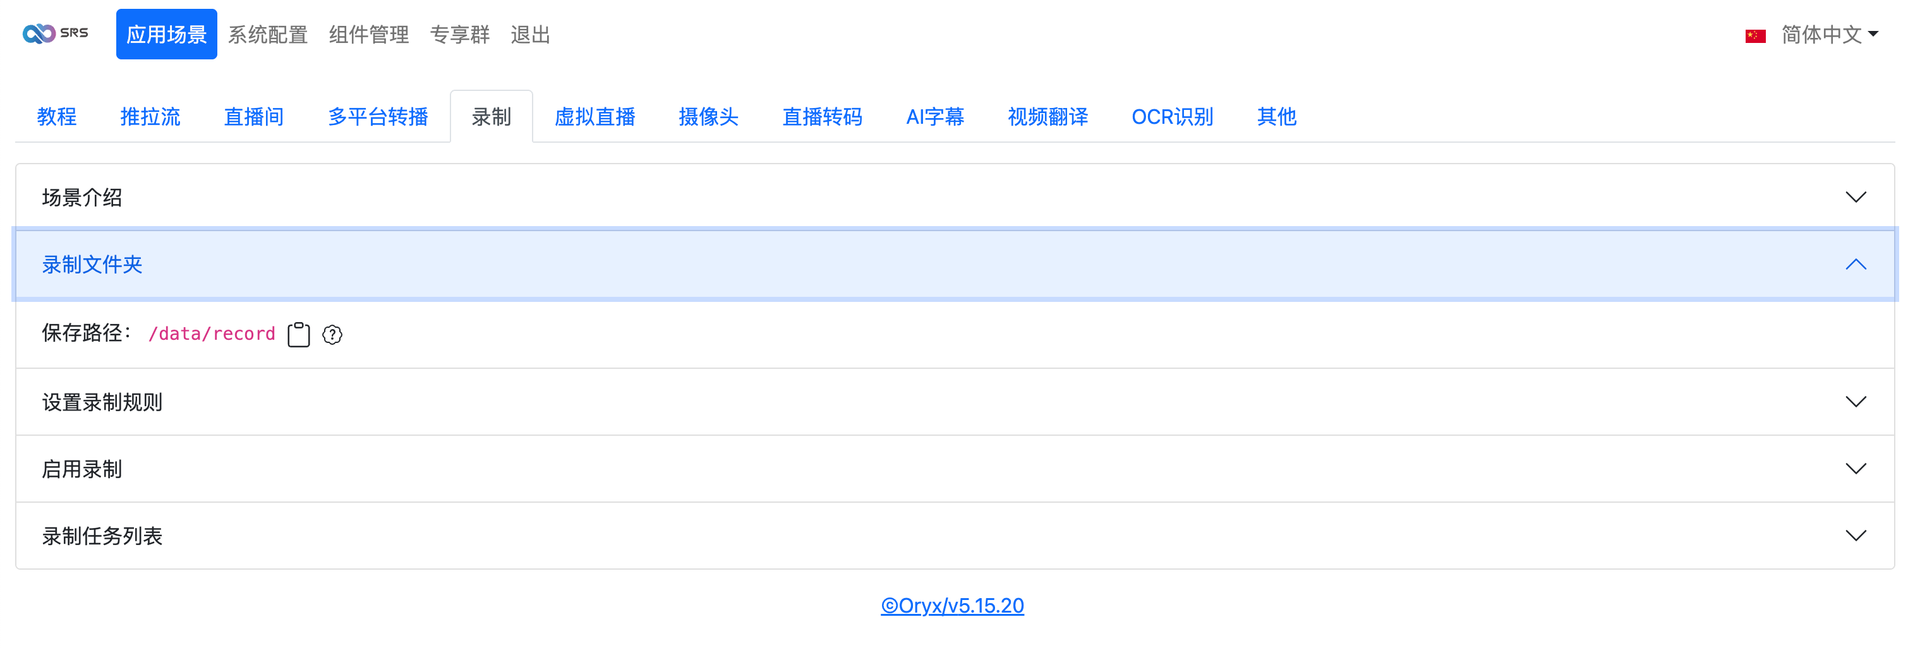1908x648 pixels.
Task: Expand the 设置录制规则 section
Action: (955, 402)
